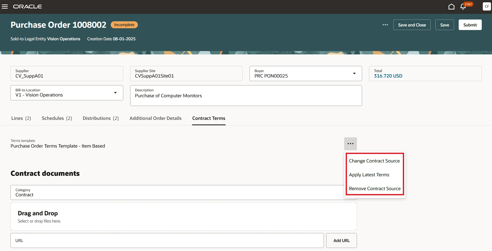This screenshot has width=492, height=251.
Task: Click the Drag and Drop file area
Action: (184, 217)
